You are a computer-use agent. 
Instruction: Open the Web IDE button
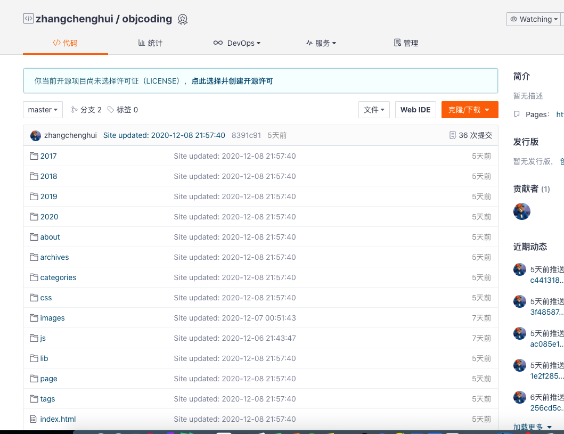[415, 110]
